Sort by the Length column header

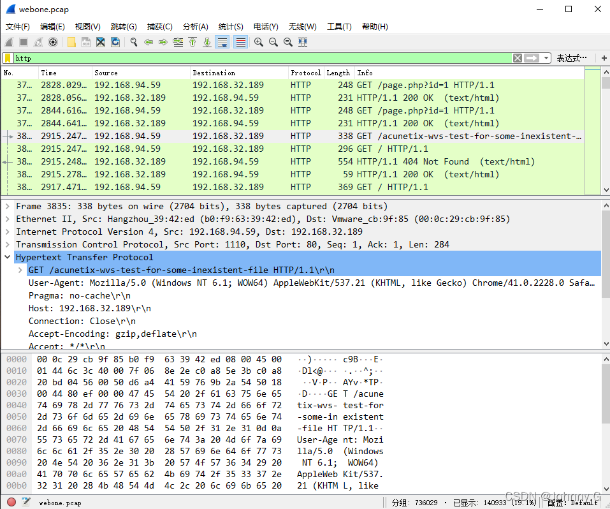338,73
